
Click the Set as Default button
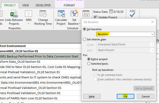click(x=144, y=88)
